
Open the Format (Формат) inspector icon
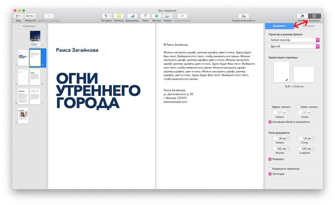302,16
